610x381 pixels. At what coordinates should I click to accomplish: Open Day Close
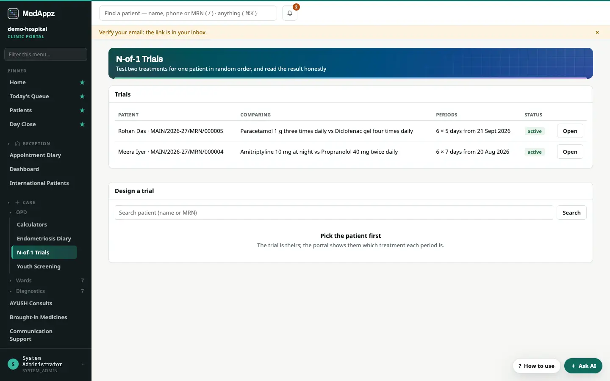[23, 124]
